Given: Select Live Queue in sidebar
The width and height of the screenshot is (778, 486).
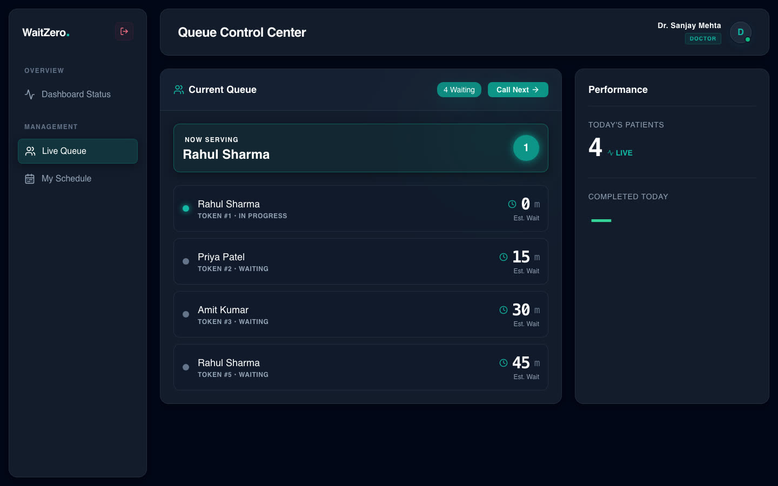Looking at the screenshot, I should pos(78,151).
